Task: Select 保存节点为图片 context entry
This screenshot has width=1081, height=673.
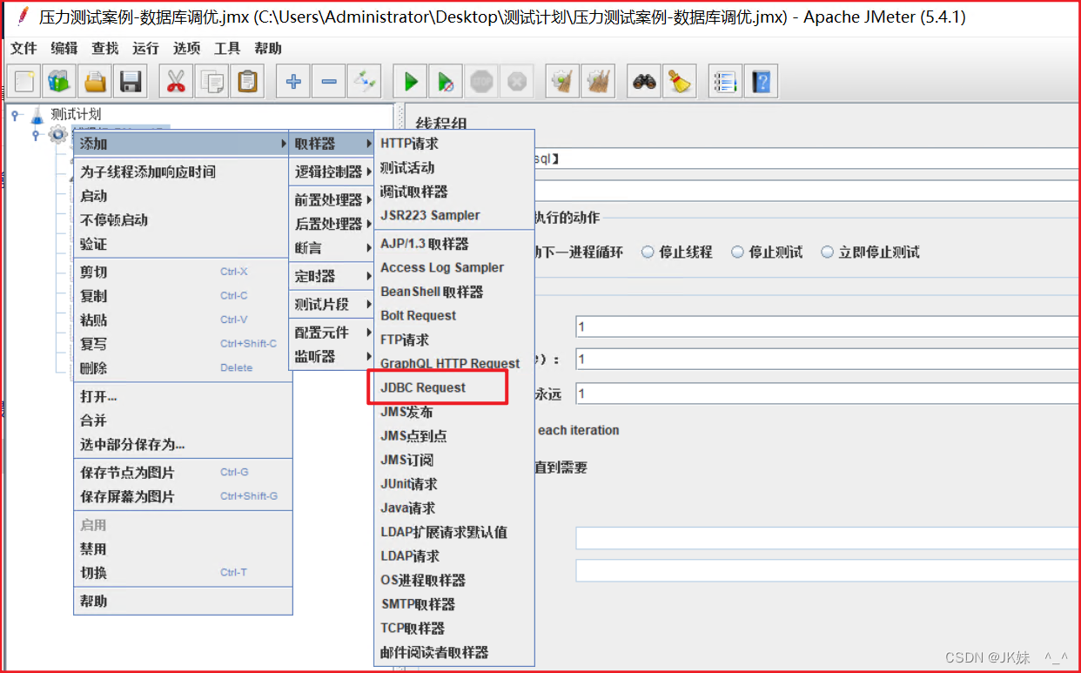Action: tap(183, 473)
